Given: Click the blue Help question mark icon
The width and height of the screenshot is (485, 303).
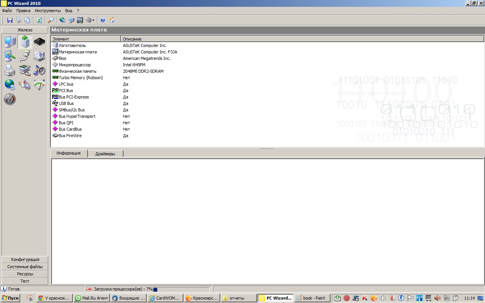Looking at the screenshot, I should [103, 20].
